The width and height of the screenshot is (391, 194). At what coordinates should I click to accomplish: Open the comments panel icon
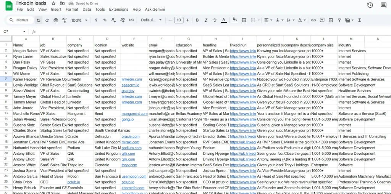pos(383,5)
